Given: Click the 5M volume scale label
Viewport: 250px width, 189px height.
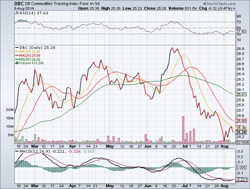Looking at the screenshot, I should tap(11, 135).
